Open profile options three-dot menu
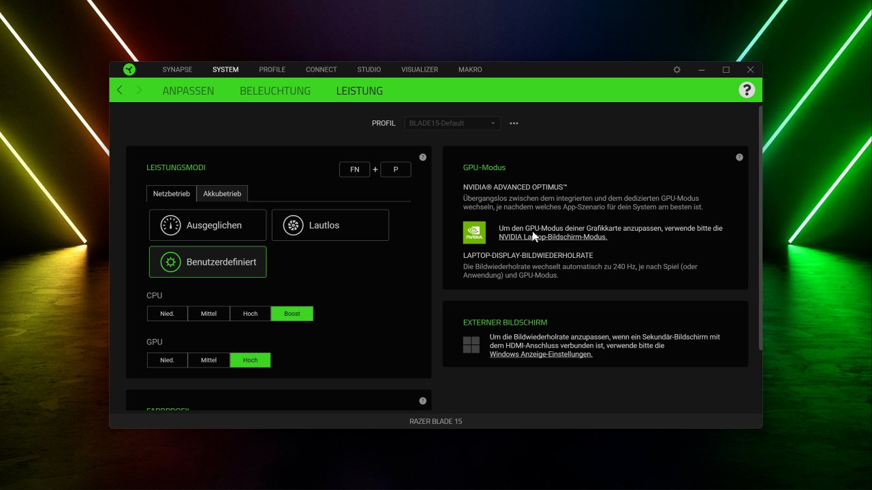The width and height of the screenshot is (872, 490). tap(514, 123)
